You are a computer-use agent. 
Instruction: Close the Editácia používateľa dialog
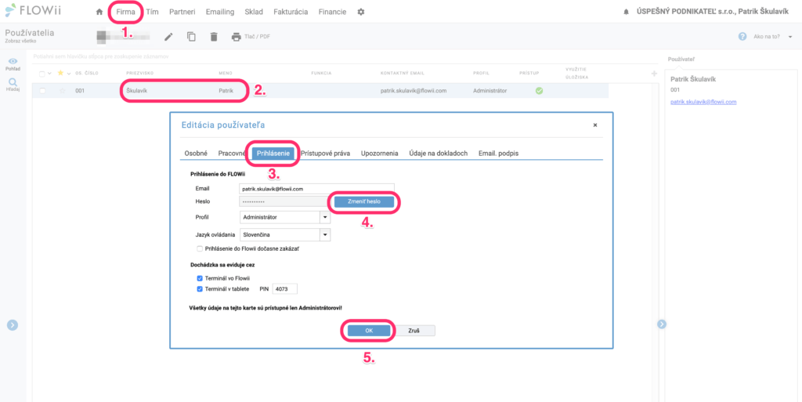click(x=595, y=125)
